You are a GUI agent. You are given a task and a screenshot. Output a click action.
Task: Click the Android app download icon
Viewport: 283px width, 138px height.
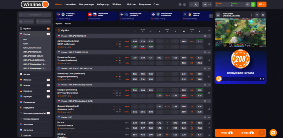coord(180,4)
